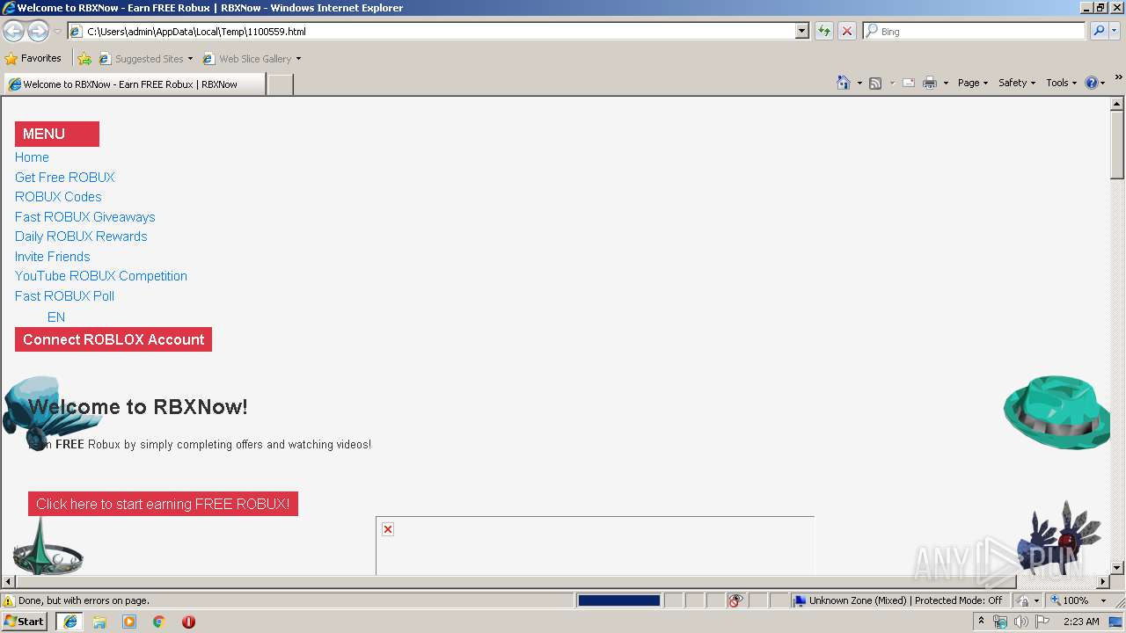Click the zoom magnifier icon in status bar

click(1055, 600)
